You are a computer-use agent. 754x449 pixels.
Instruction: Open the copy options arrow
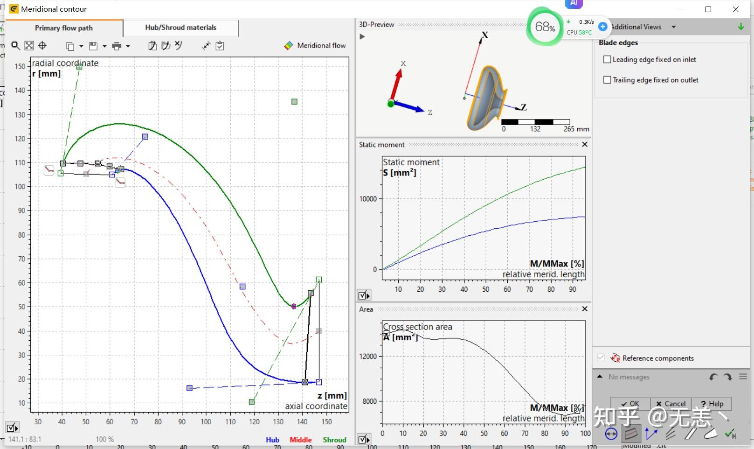click(81, 46)
